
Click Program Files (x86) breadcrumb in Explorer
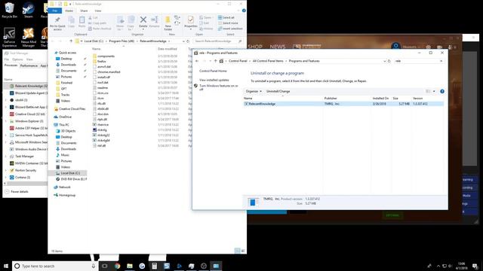click(x=122, y=41)
